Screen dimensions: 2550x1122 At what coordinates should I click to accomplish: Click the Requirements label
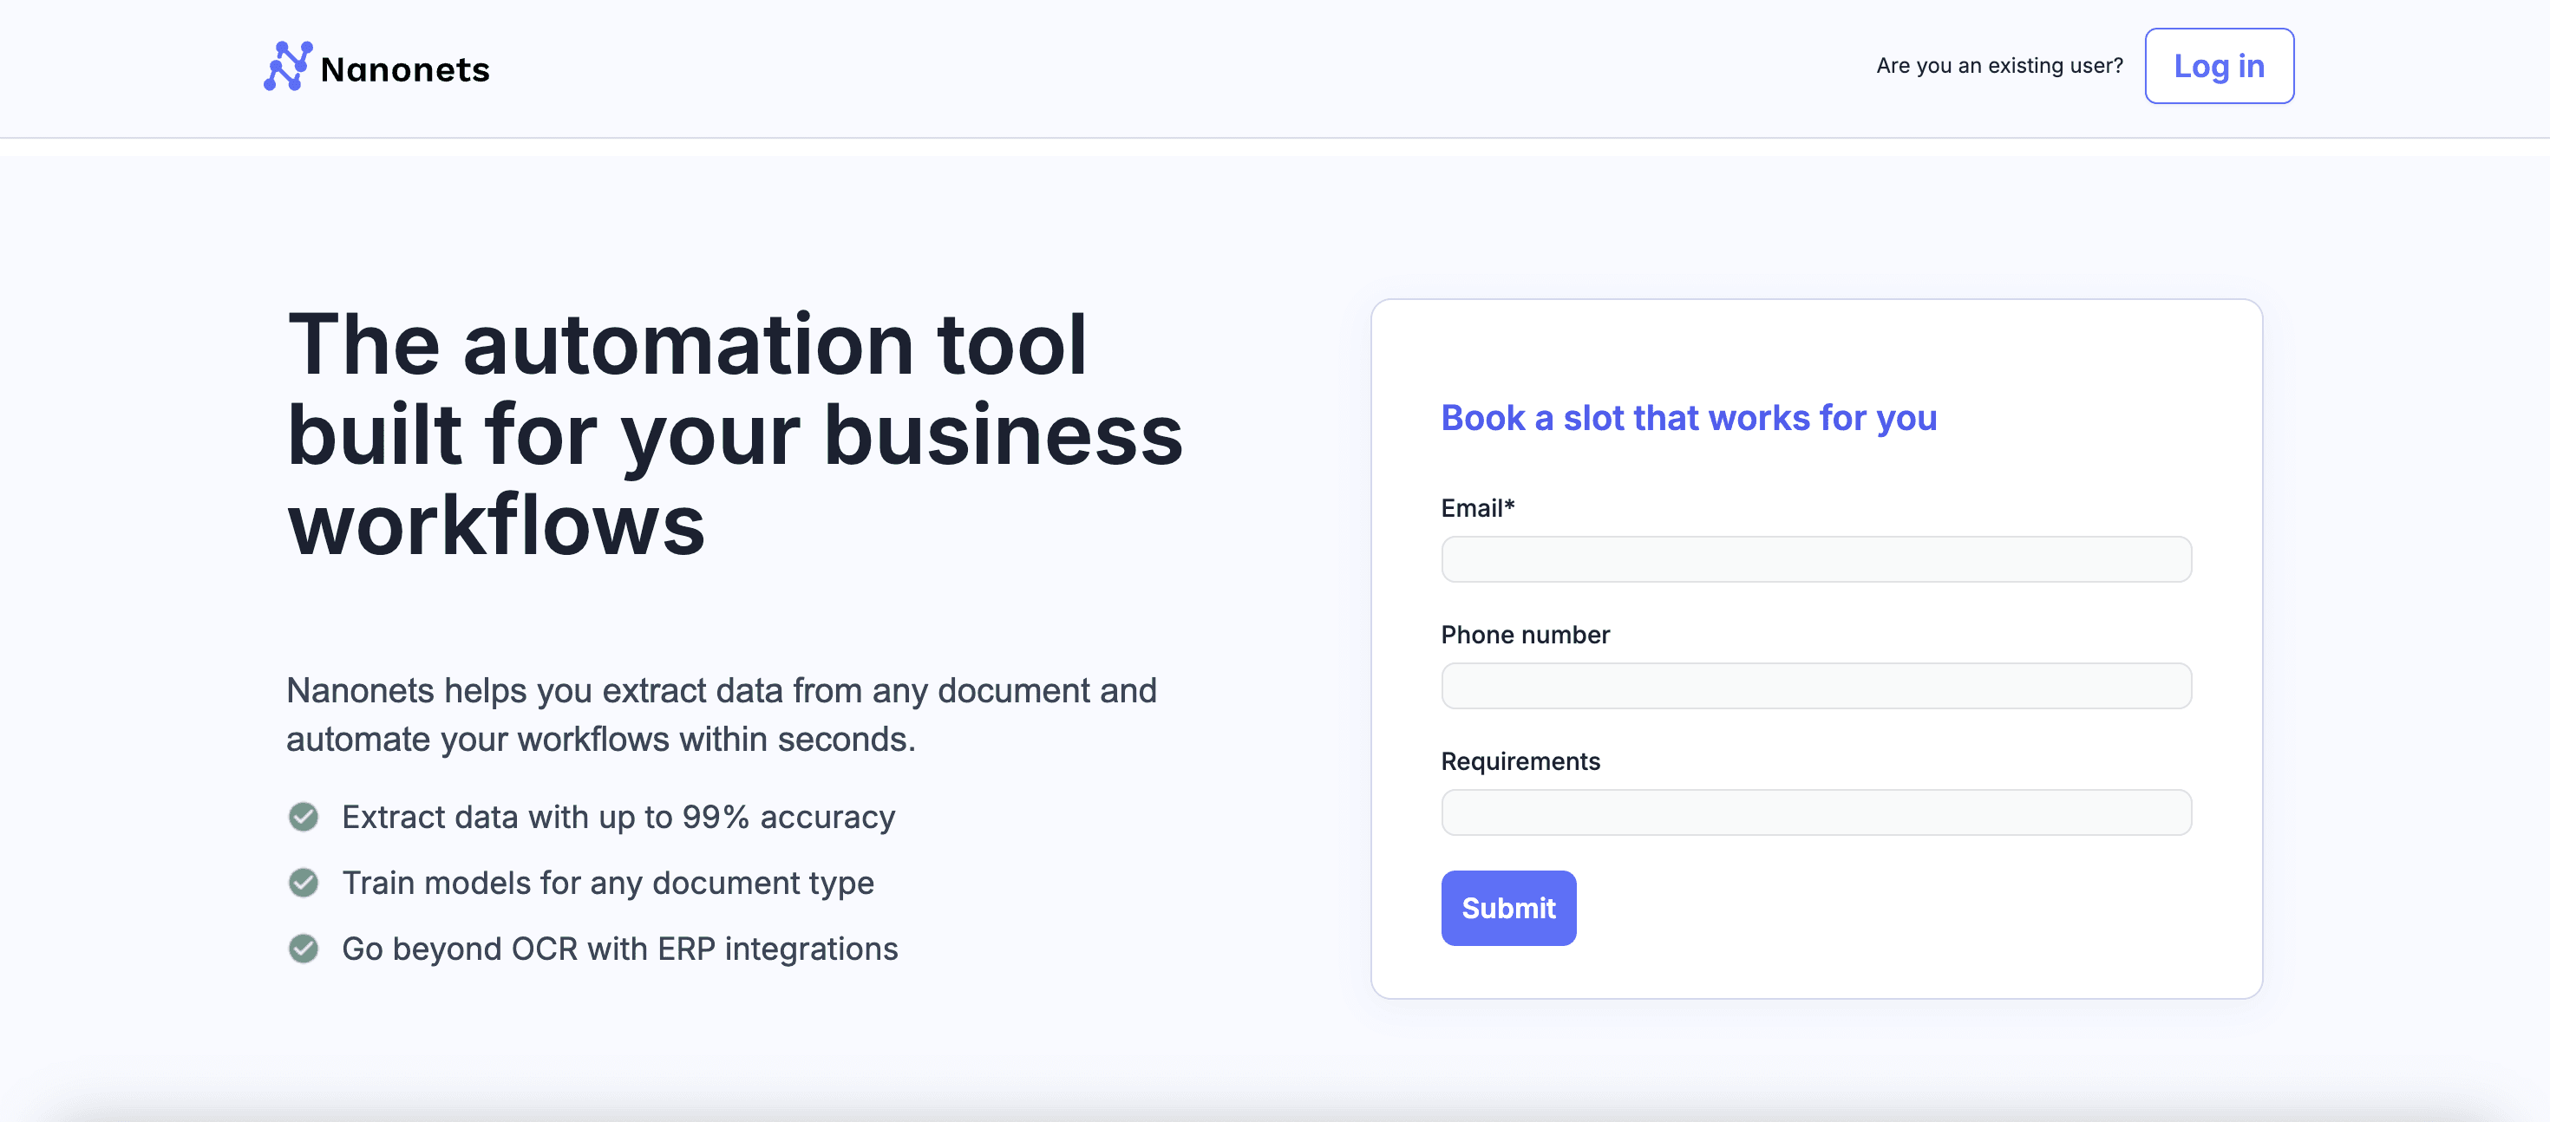point(1520,761)
